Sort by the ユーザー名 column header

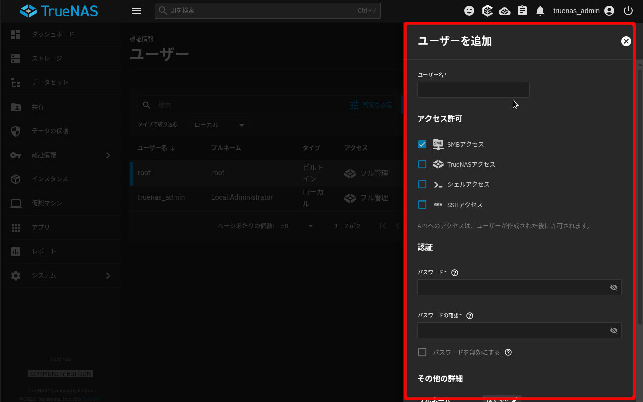156,148
